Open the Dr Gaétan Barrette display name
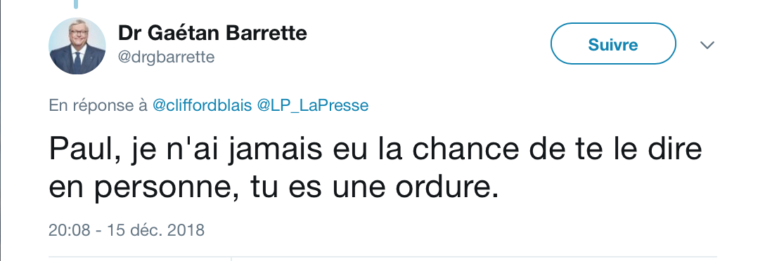 coord(212,33)
